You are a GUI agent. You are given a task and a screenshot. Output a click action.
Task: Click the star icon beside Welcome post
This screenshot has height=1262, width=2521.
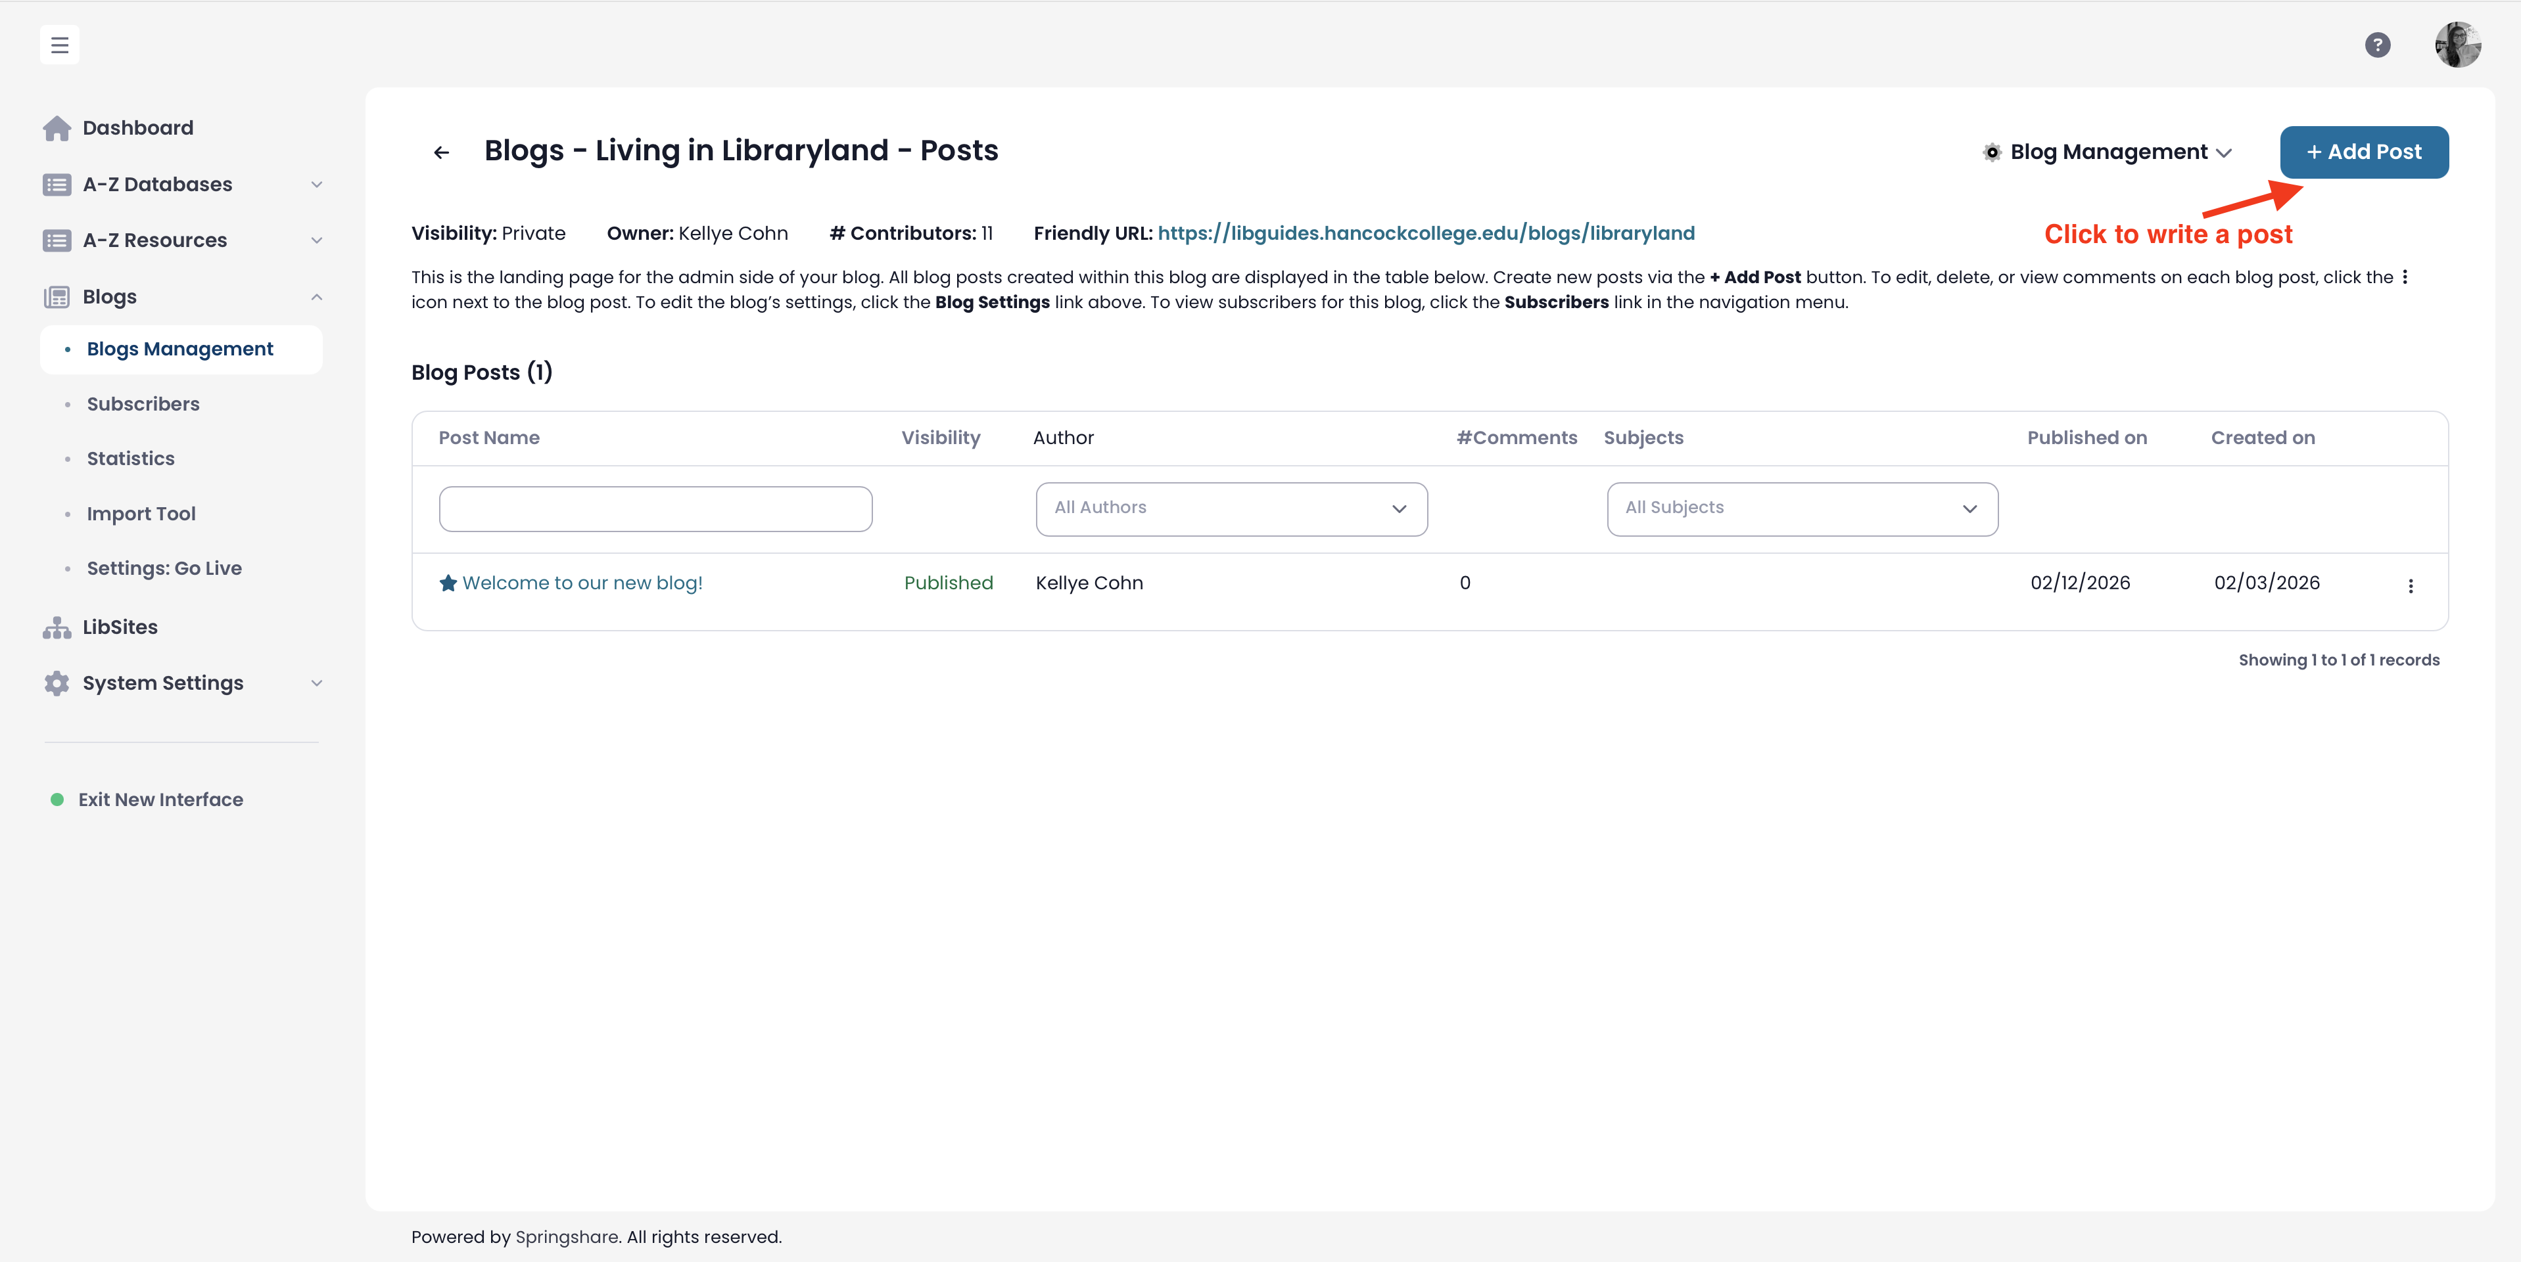(448, 583)
